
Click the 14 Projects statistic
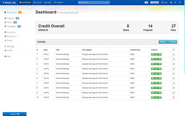148,28
